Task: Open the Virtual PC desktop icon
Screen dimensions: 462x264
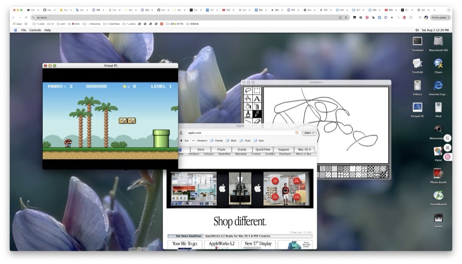Action: (x=417, y=110)
